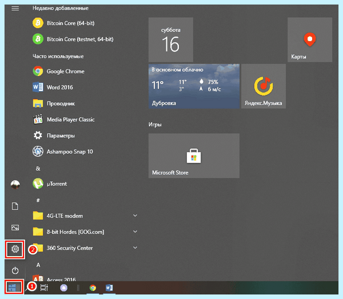Click the Power icon in sidebar
Viewport: 343px width, 299px height.
click(15, 270)
